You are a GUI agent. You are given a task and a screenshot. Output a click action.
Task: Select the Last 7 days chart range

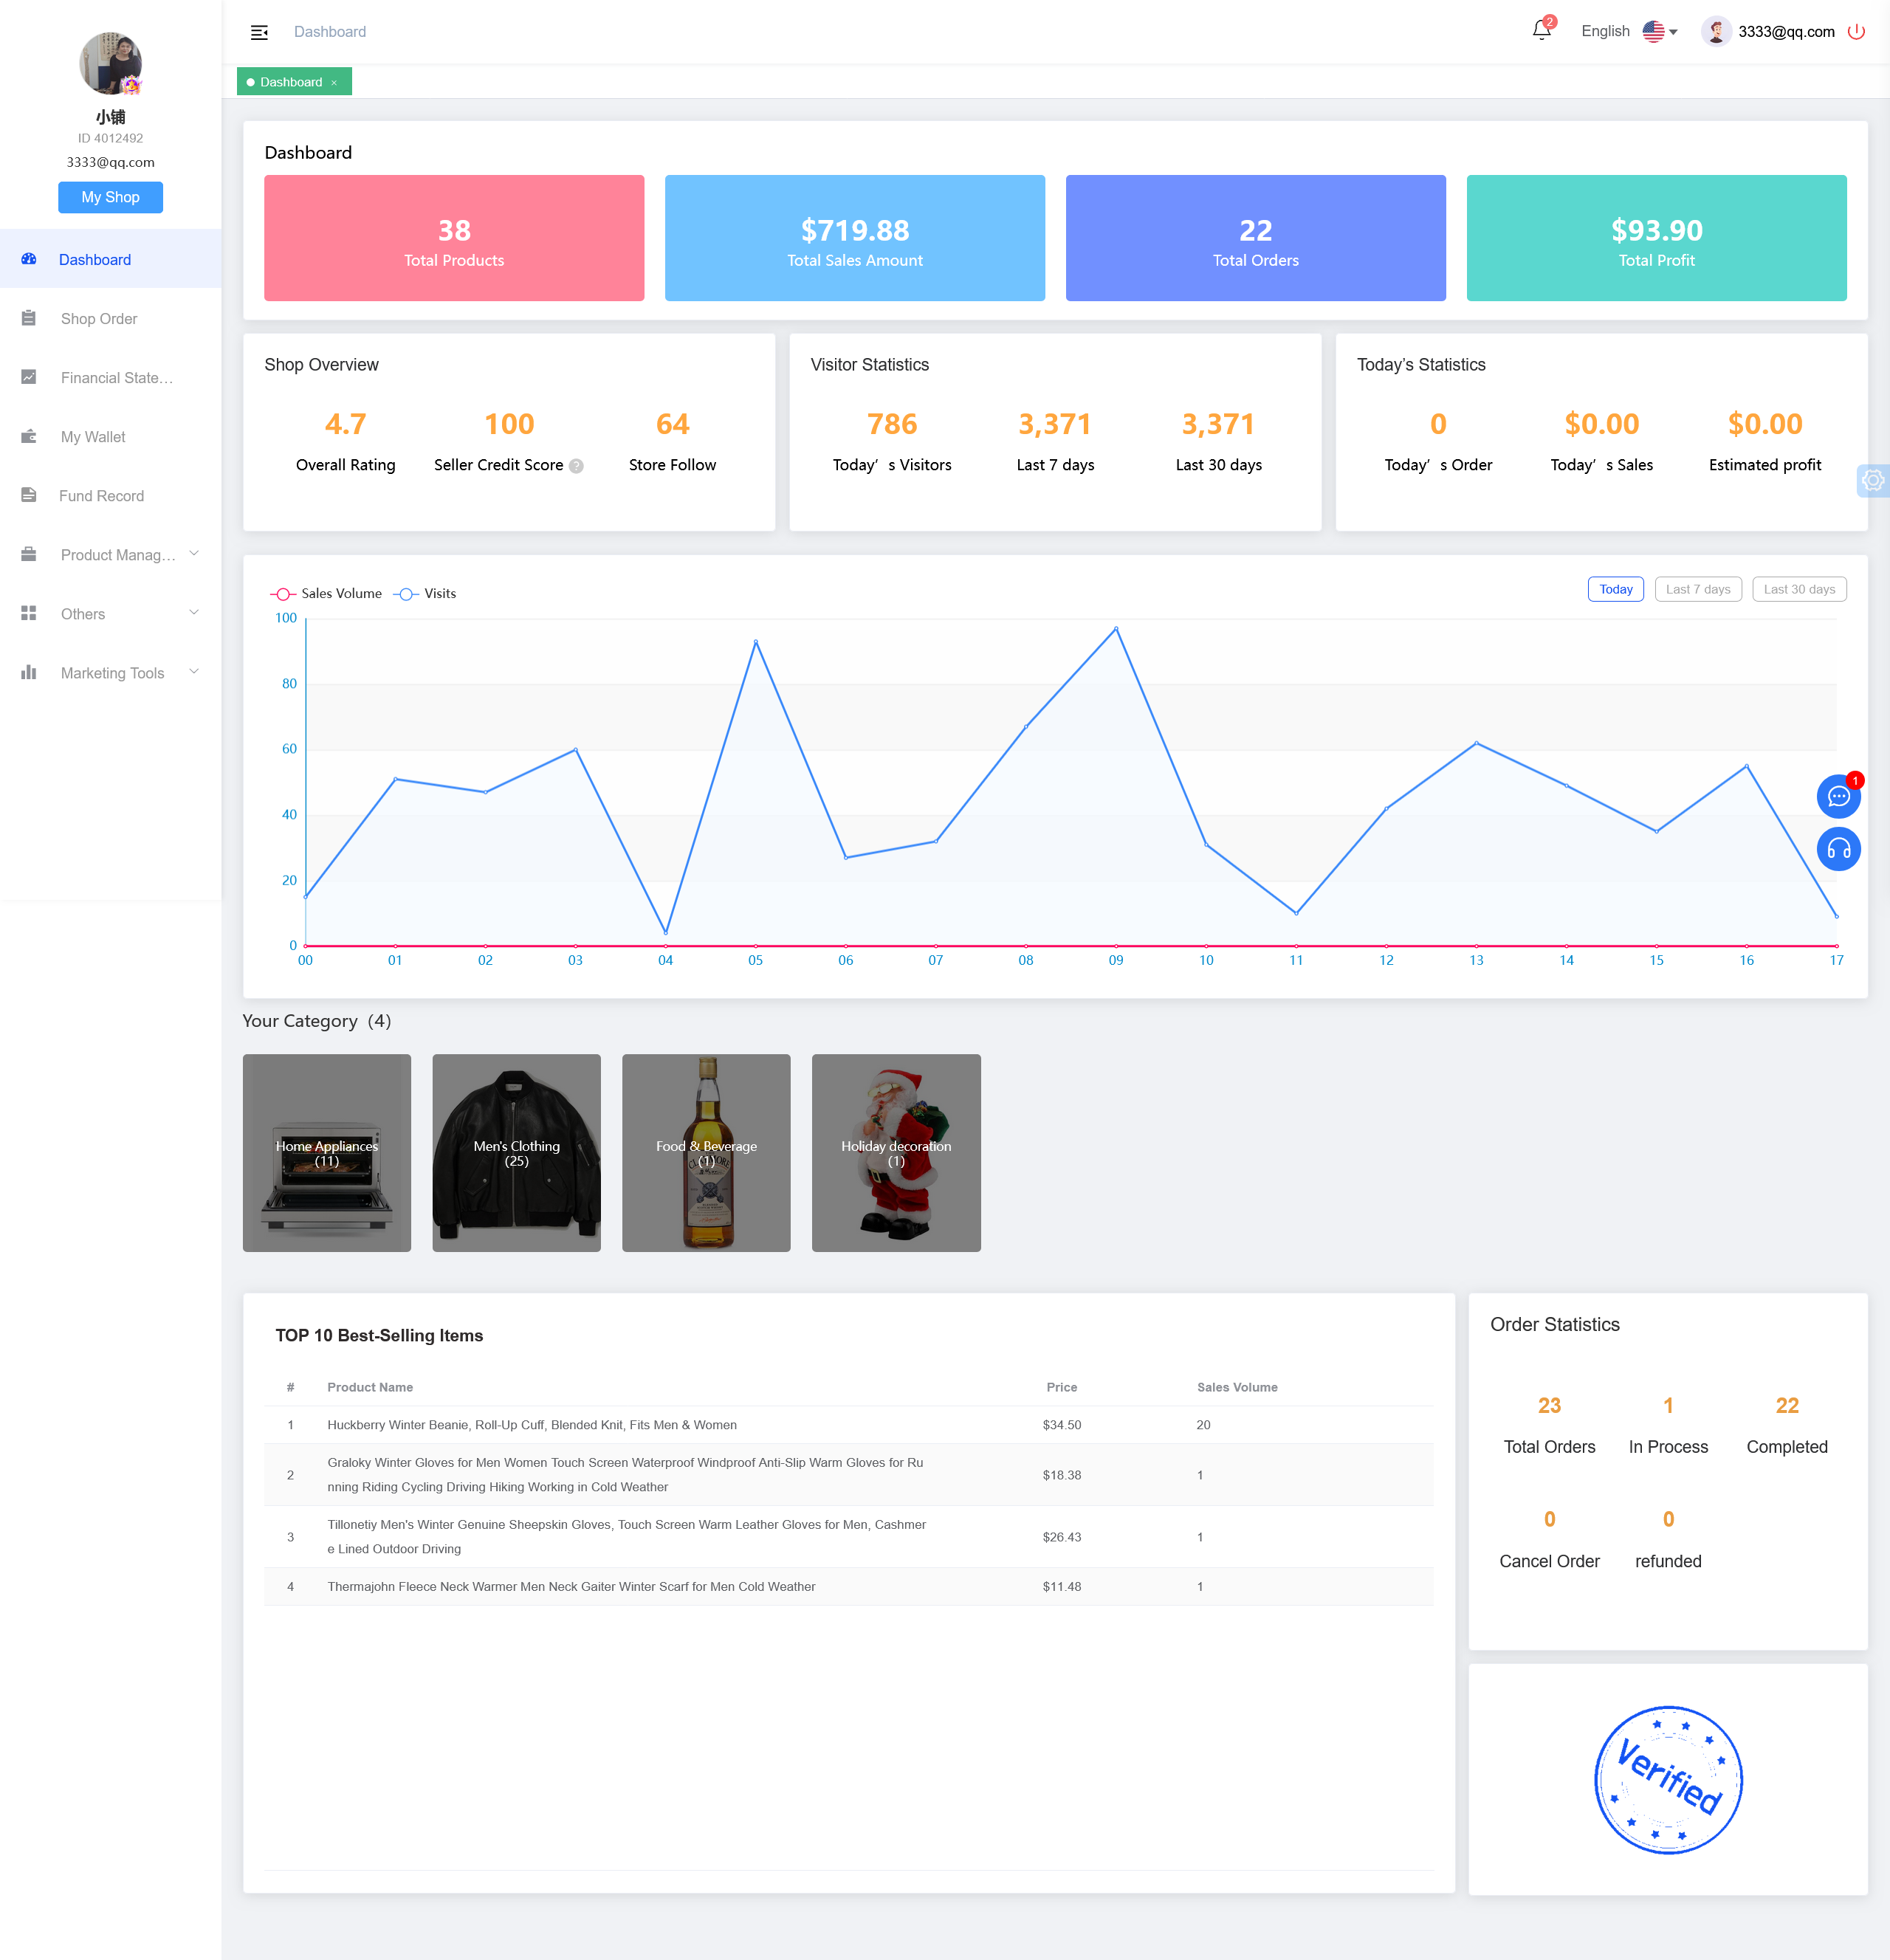point(1697,590)
